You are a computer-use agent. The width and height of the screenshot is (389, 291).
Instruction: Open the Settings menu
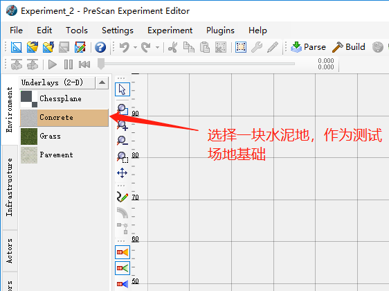(118, 30)
